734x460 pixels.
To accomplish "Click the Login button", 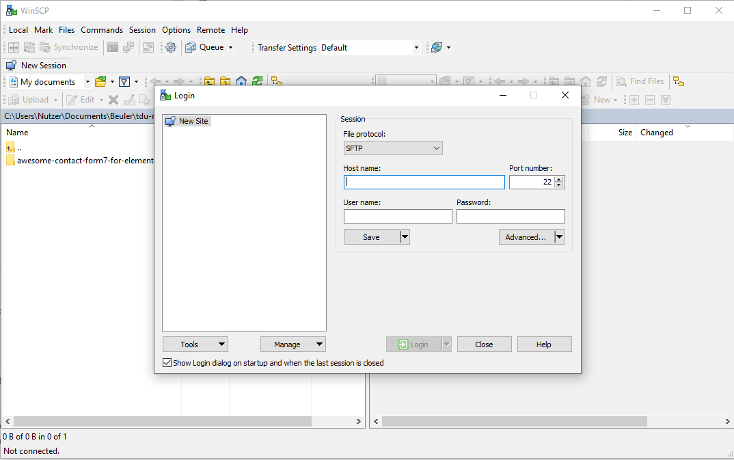I will tap(413, 344).
